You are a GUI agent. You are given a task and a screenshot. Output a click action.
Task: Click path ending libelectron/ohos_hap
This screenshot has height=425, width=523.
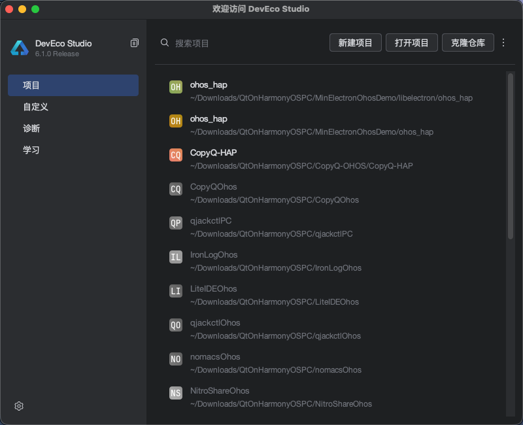click(331, 98)
